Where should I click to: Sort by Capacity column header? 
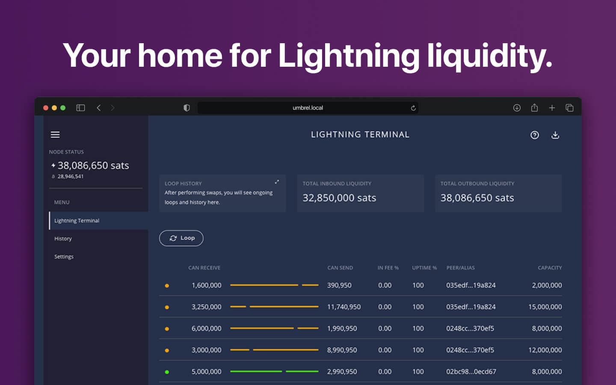(550, 268)
